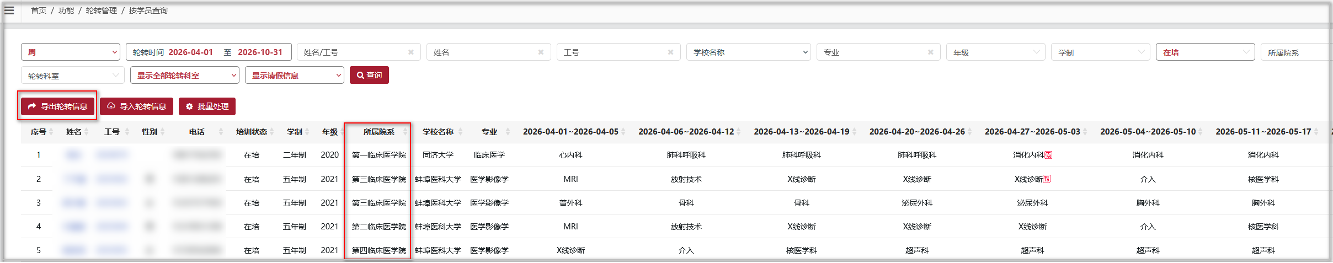This screenshot has height=263, width=1333.
Task: Click the start date 2026-04-01
Action: [x=190, y=52]
